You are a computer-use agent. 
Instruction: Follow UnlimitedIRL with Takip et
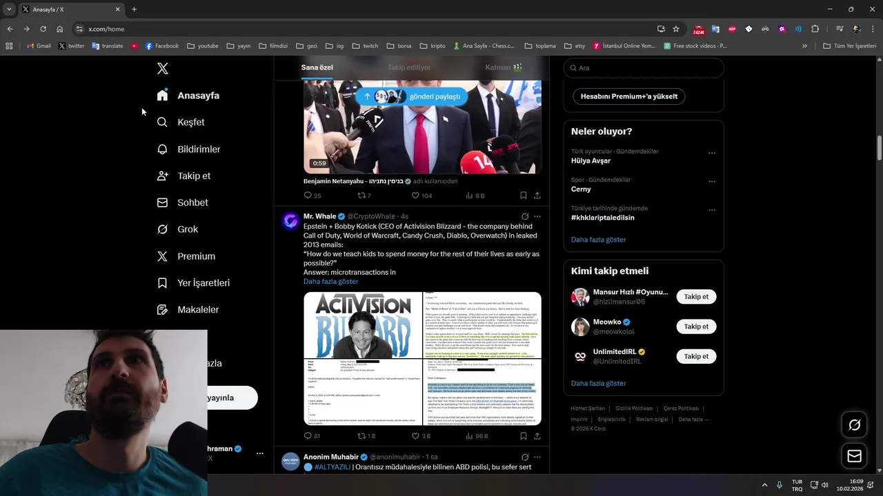pos(696,356)
